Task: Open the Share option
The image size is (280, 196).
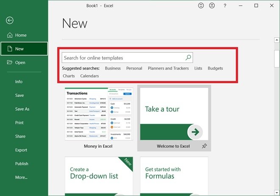Action: coord(20,136)
